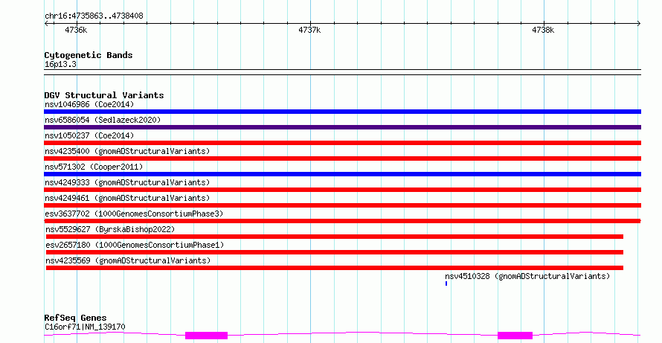Click the RefSeq Genes track title
This screenshot has height=343, width=662.
coord(75,318)
